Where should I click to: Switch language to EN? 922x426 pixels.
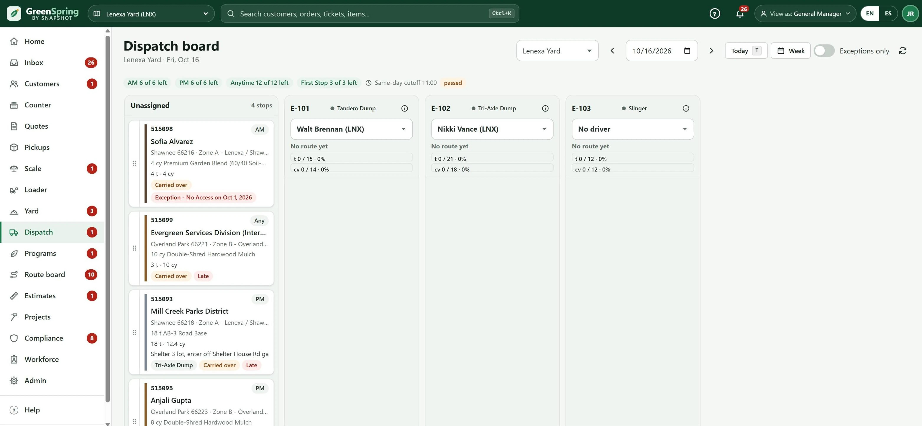pyautogui.click(x=870, y=14)
